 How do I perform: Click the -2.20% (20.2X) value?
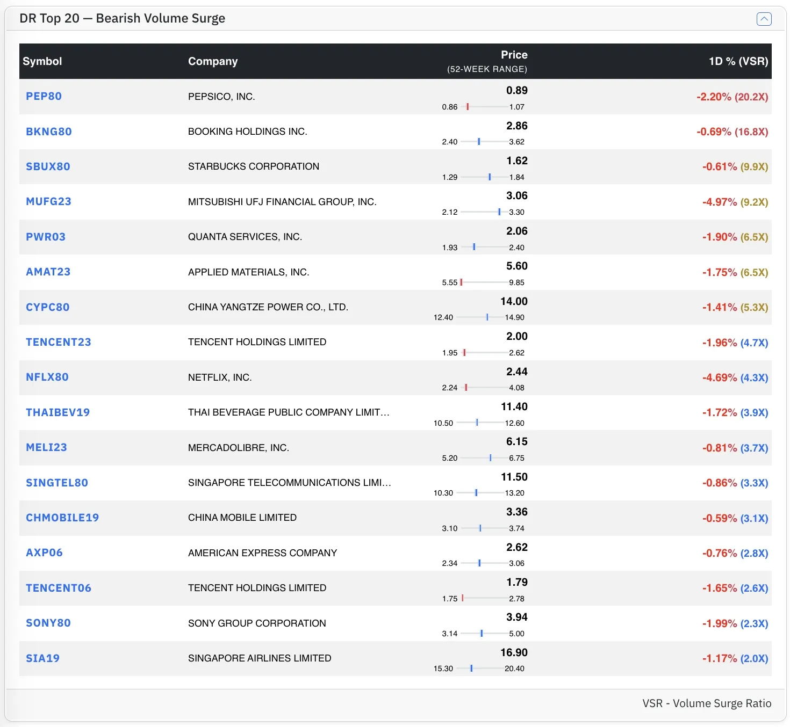point(732,97)
